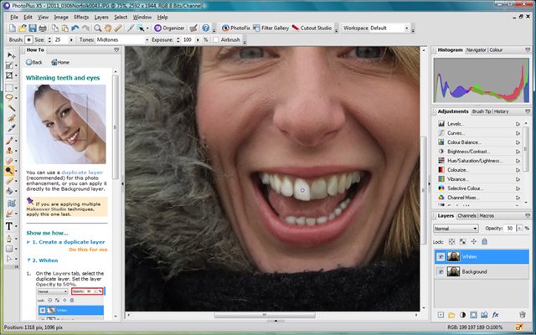The image size is (536, 335).
Task: Add a new layer in Layers panel
Action: [x=441, y=315]
